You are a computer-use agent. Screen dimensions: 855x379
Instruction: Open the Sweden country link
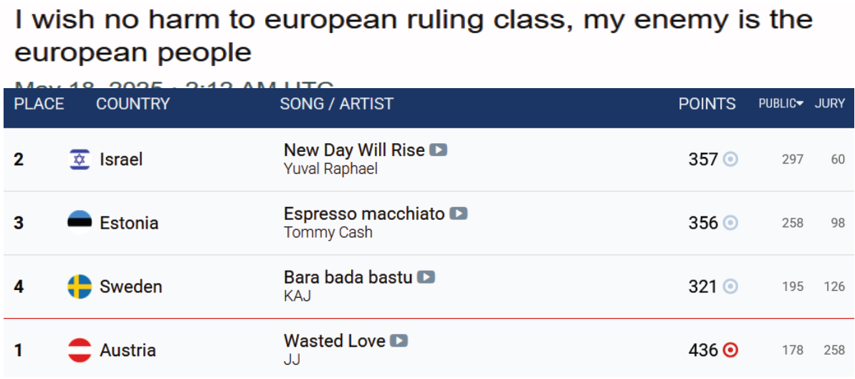tap(131, 287)
